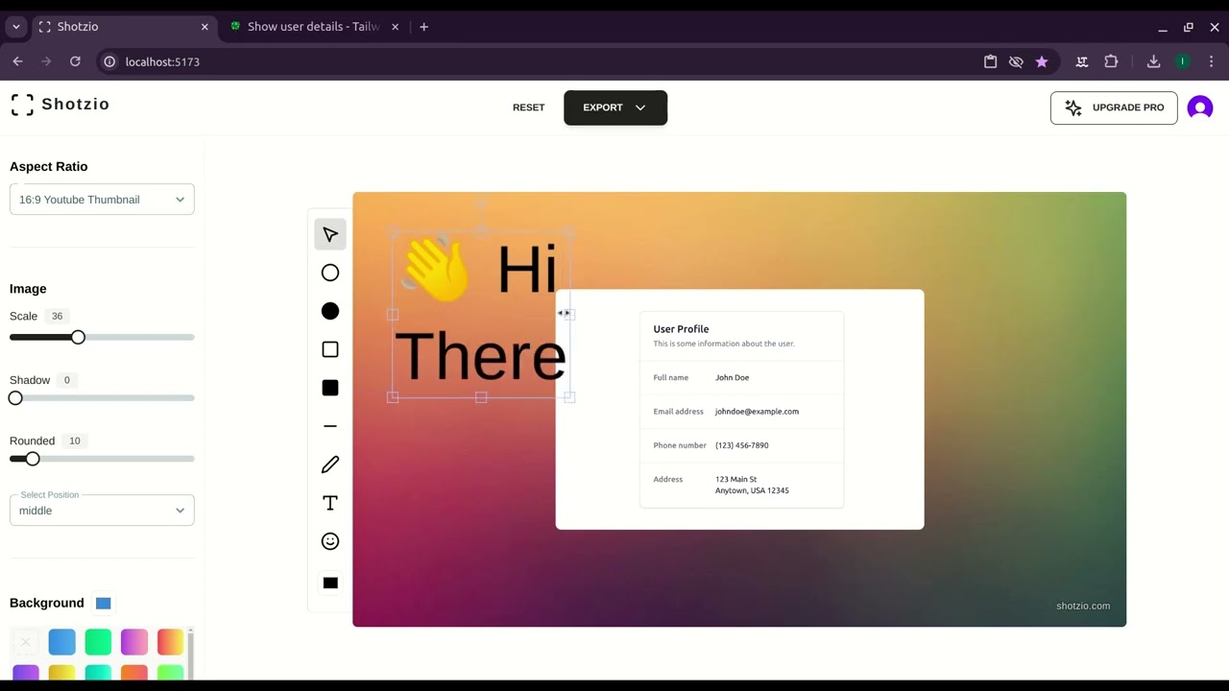Screen dimensions: 1229x691
Task: Open browser downloads
Action: click(x=1153, y=61)
